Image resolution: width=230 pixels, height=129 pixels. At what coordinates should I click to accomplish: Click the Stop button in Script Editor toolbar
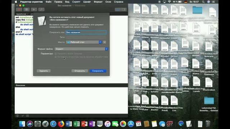click(26, 10)
